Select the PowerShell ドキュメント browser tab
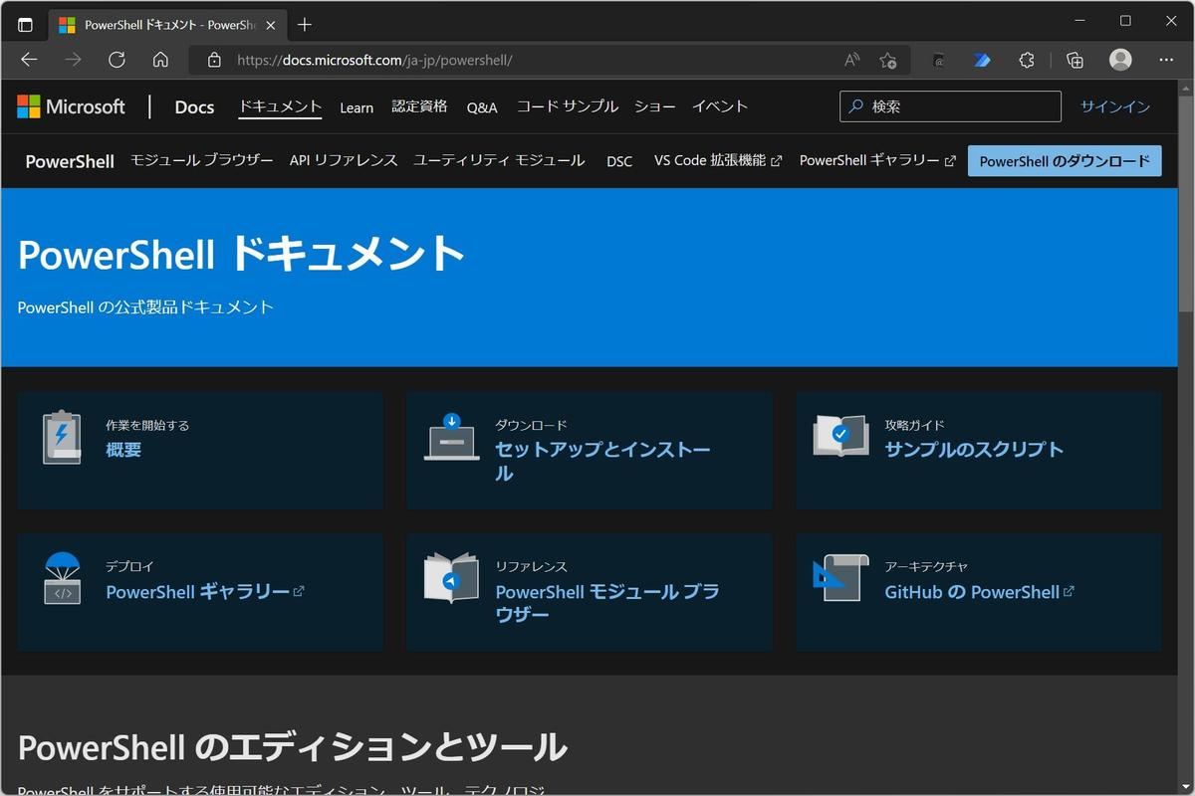The width and height of the screenshot is (1195, 796). (x=166, y=25)
